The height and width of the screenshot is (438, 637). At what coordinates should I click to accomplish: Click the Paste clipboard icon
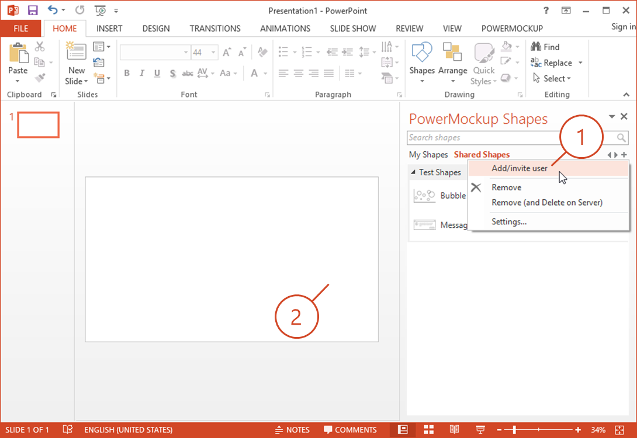pyautogui.click(x=18, y=53)
